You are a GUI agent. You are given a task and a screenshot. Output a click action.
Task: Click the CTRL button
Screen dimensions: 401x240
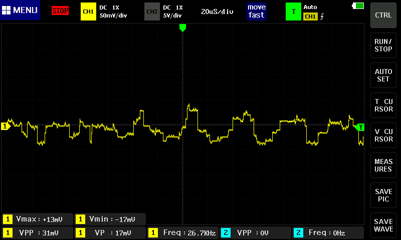tap(383, 15)
